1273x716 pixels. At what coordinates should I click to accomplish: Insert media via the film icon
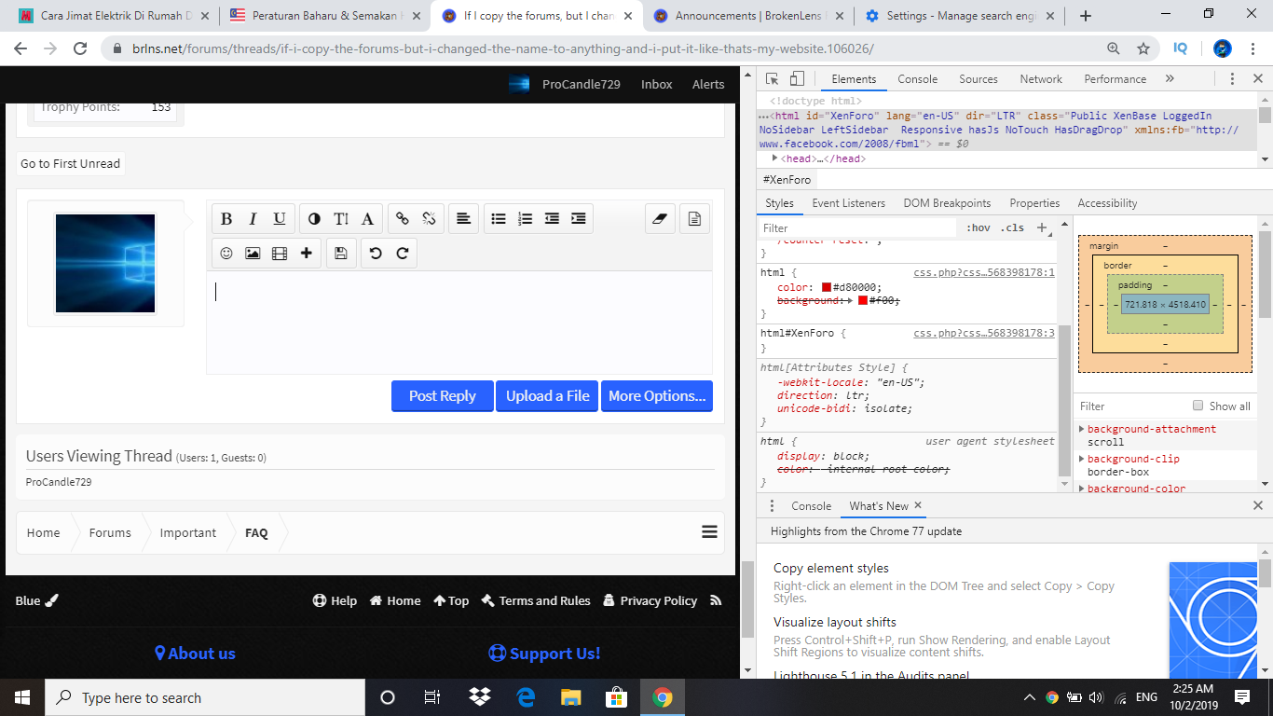(280, 254)
